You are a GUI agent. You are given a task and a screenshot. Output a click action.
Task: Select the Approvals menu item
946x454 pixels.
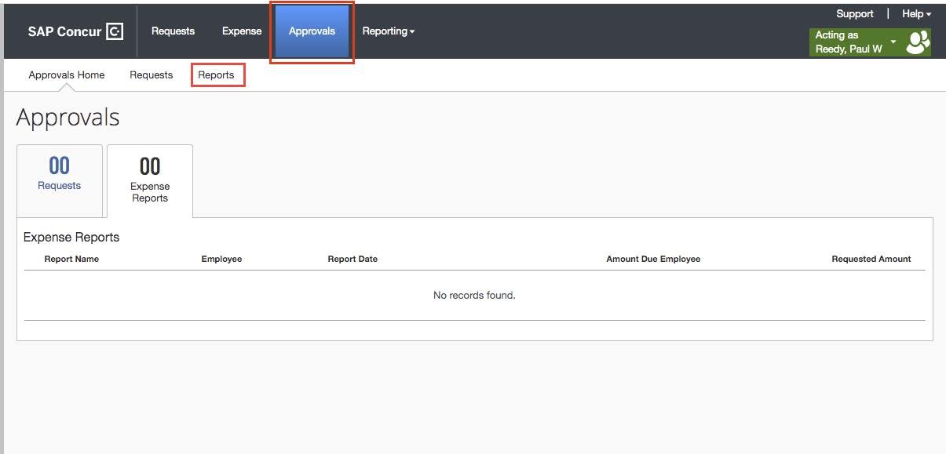pyautogui.click(x=312, y=31)
